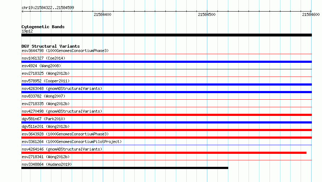Open variant label dgv581n67 (Park2010)

click(x=43, y=119)
